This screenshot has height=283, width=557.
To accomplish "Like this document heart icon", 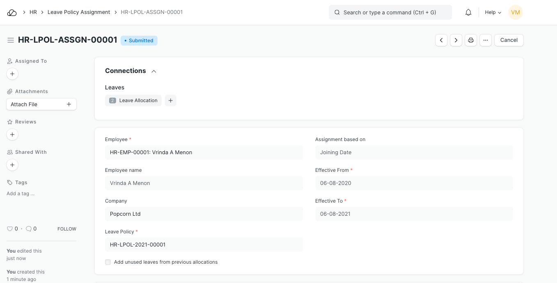I will click(x=10, y=229).
